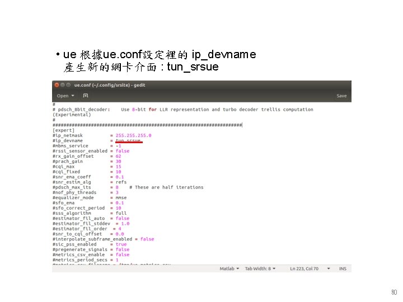Create a new document with the toolbar icon
Screen dimensions: 403x302
(x=86, y=96)
